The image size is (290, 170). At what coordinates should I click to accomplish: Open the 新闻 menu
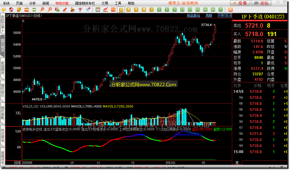[46, 3]
